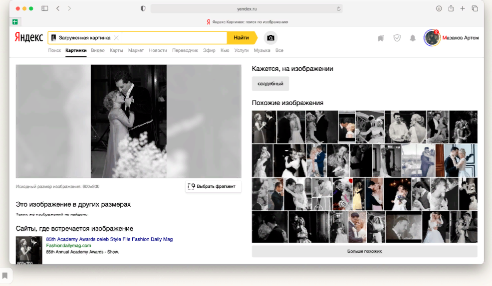This screenshot has height=286, width=492.
Task: Open the Yandex bookmarks collection icon
Action: click(381, 38)
